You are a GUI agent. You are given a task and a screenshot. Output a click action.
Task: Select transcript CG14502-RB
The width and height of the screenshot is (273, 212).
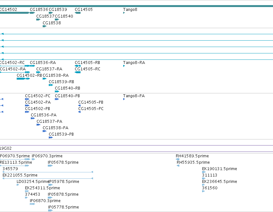click(29, 75)
